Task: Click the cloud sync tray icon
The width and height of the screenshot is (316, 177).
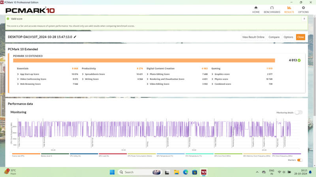Action: coord(264,172)
